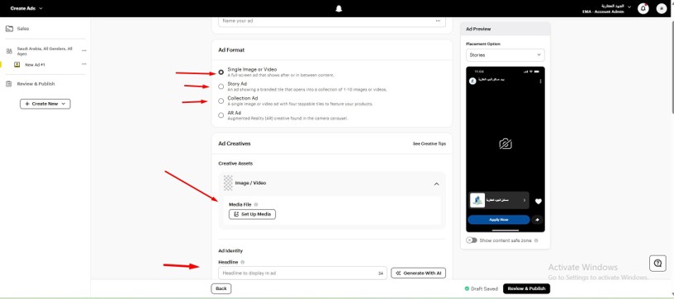
Task: Click the Snapchat ghost logo
Action: pyautogui.click(x=339, y=8)
